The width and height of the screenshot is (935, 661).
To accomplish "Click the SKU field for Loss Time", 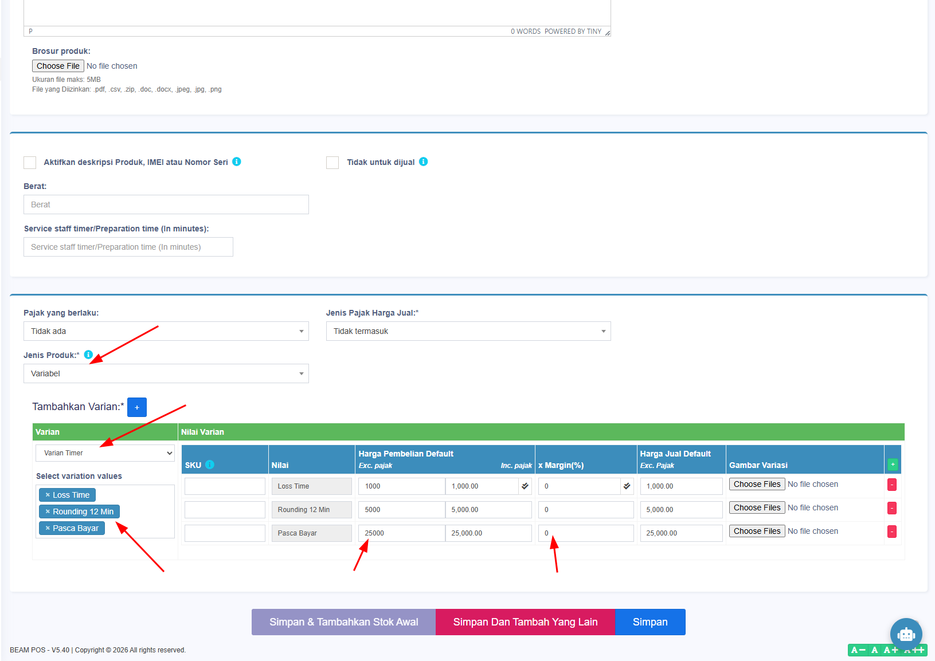I will pyautogui.click(x=225, y=486).
